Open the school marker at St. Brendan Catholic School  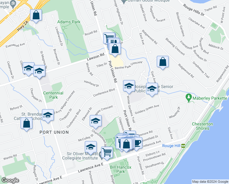click(x=48, y=115)
